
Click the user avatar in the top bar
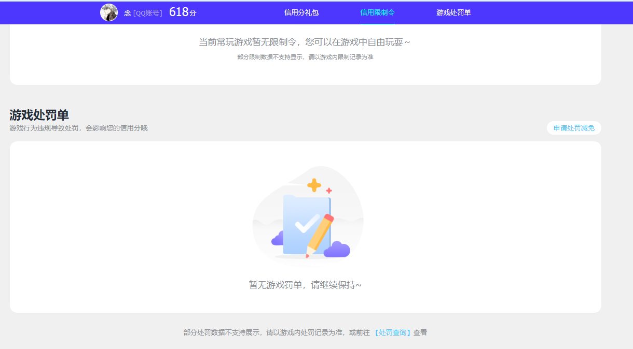(109, 12)
